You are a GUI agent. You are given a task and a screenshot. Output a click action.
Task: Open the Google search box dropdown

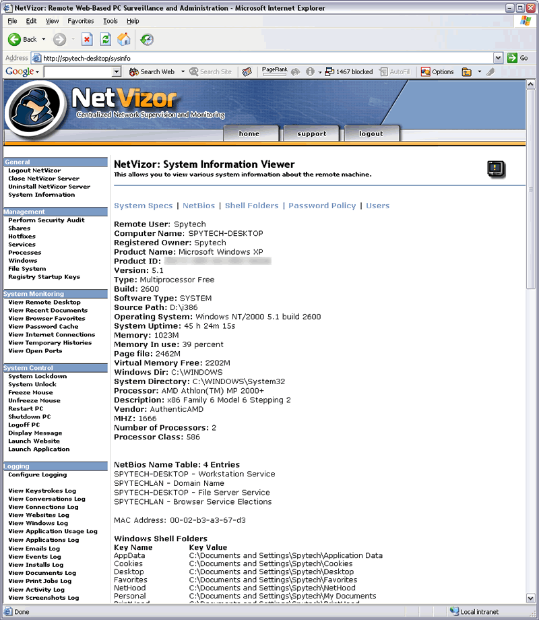pyautogui.click(x=117, y=71)
